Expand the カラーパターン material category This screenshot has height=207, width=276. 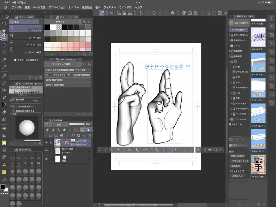pos(230,35)
